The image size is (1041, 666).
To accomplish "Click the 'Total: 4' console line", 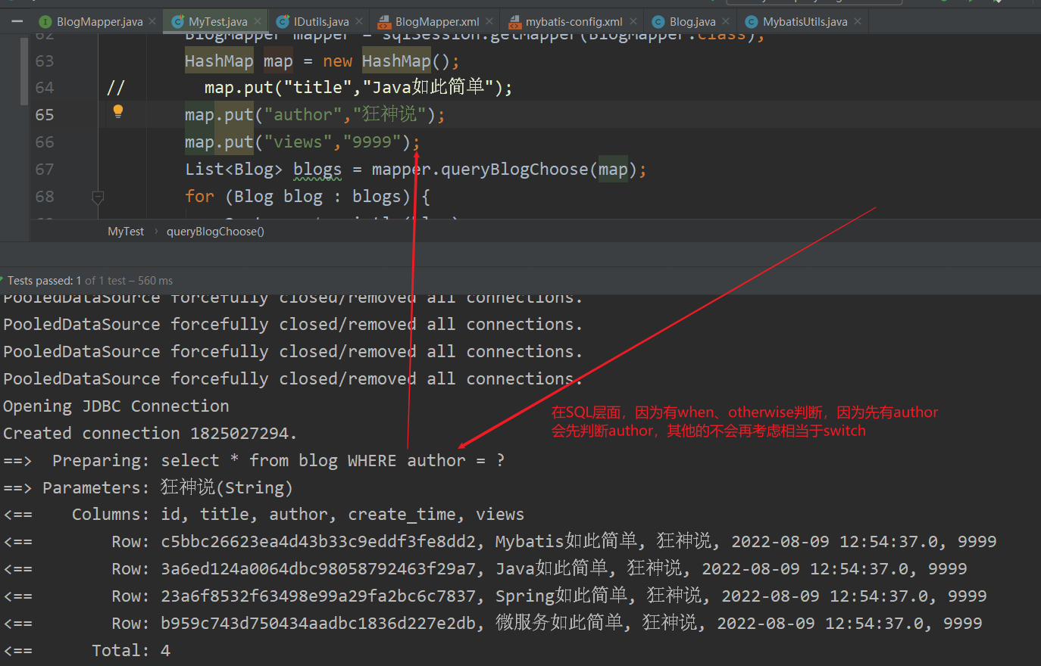I will click(x=86, y=651).
